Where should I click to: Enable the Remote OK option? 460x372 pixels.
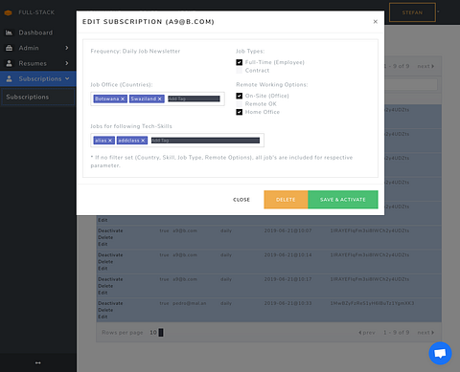pyautogui.click(x=239, y=104)
